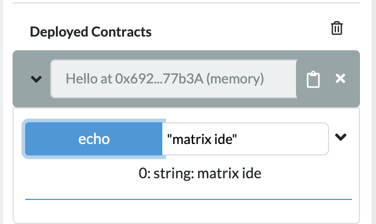Select the Hello at 0x692...77b3A label

pyautogui.click(x=165, y=79)
